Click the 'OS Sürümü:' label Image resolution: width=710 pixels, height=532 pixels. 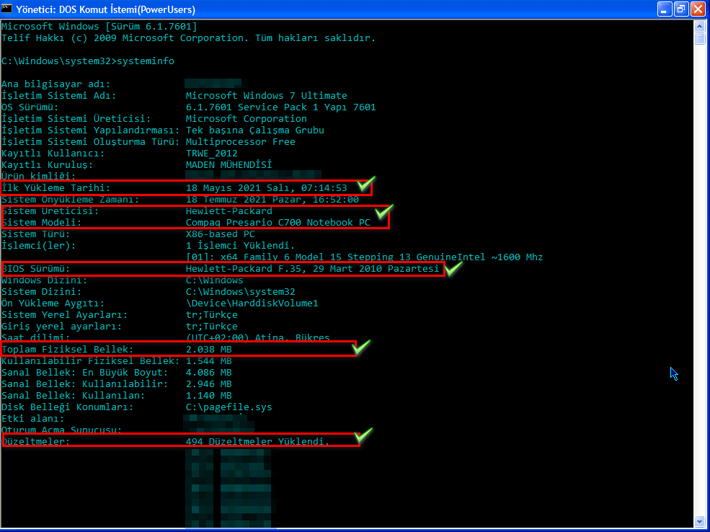coord(30,107)
